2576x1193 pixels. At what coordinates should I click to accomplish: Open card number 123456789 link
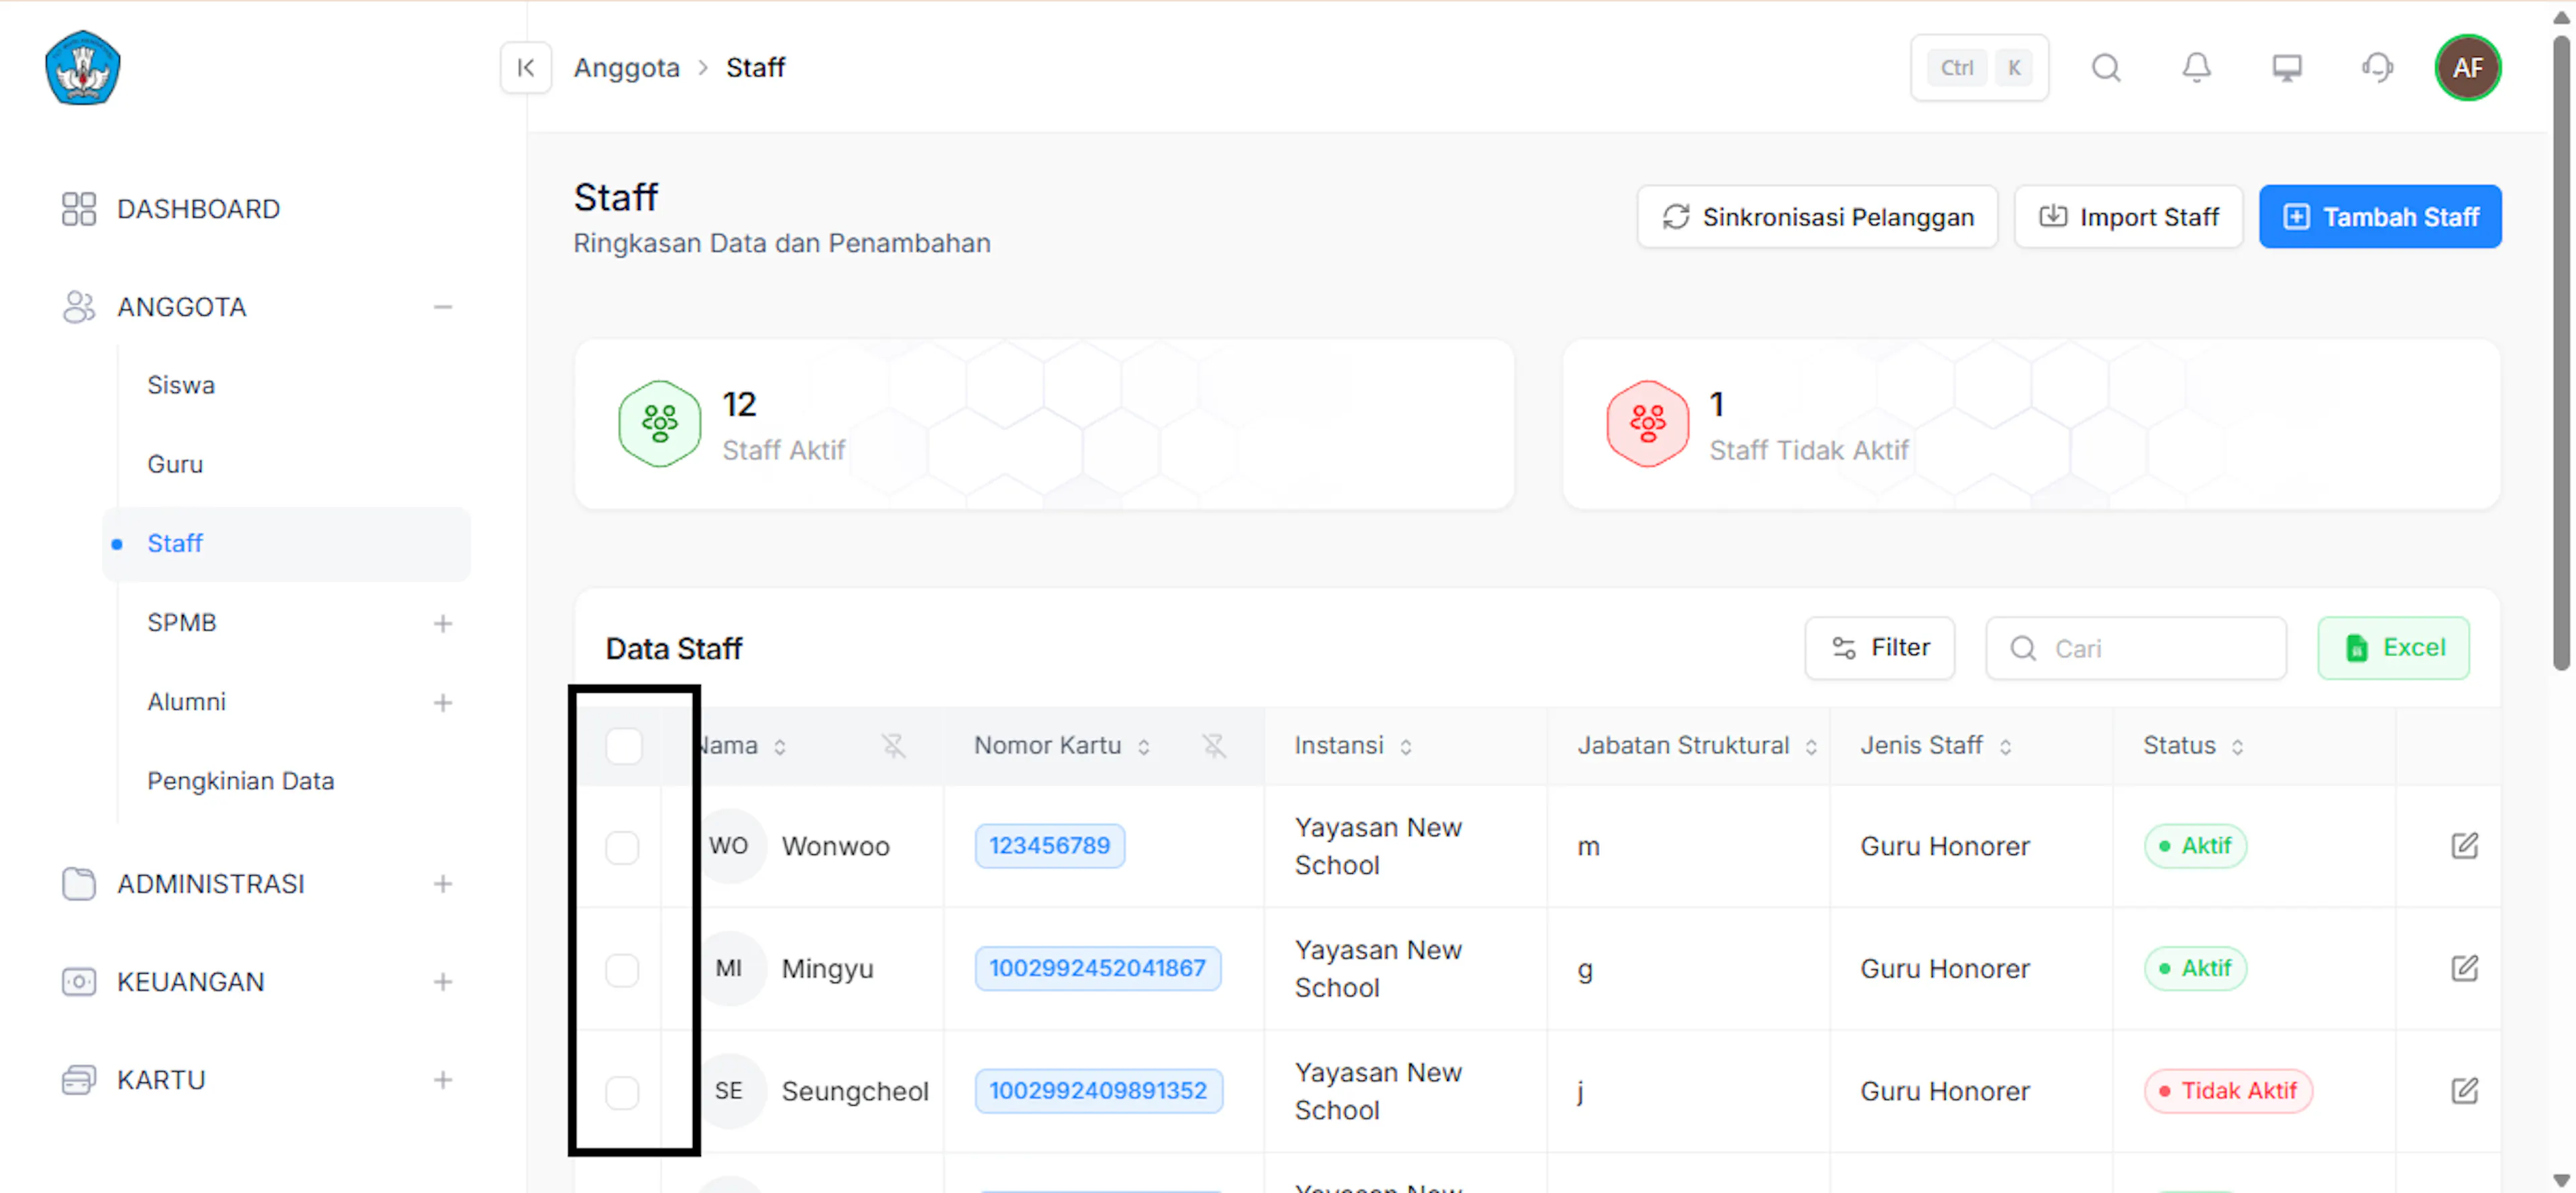tap(1049, 846)
